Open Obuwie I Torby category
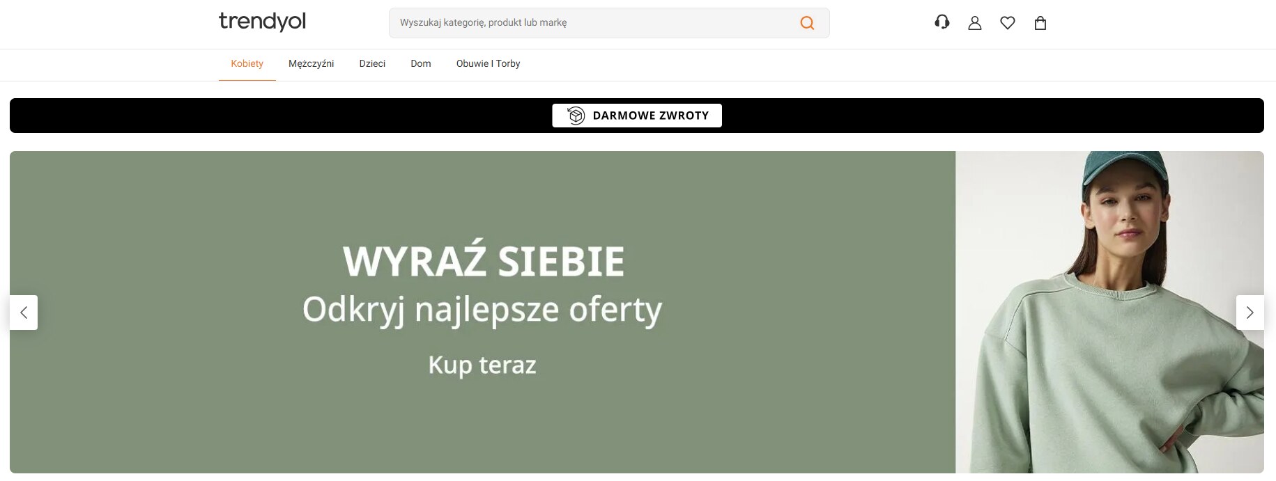Viewport: 1276px width, 481px height. (488, 63)
